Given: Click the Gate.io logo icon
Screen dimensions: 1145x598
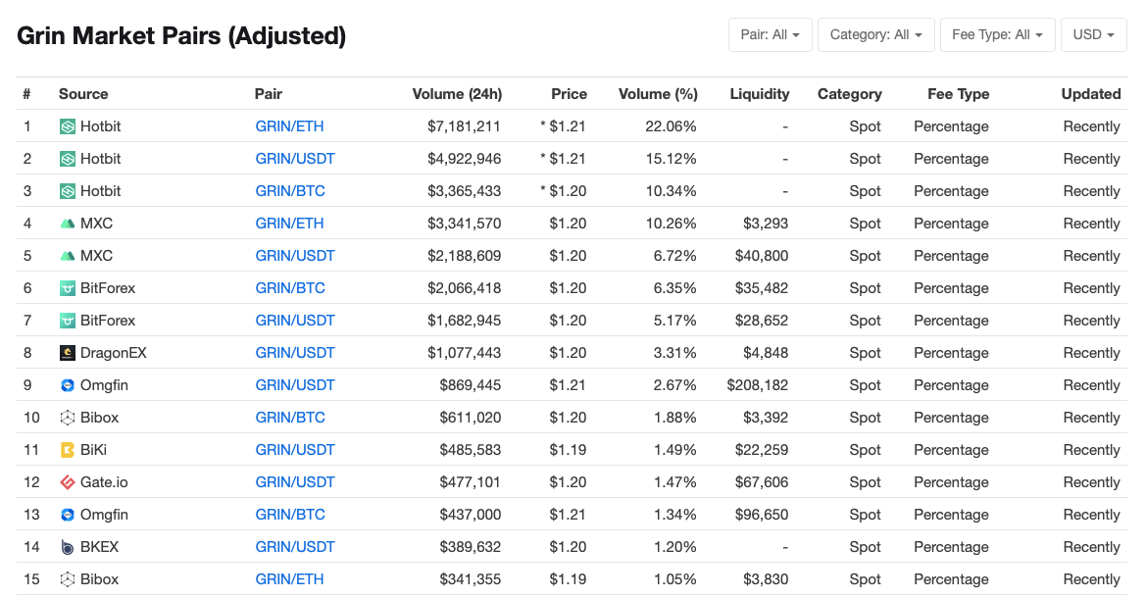Looking at the screenshot, I should (68, 482).
